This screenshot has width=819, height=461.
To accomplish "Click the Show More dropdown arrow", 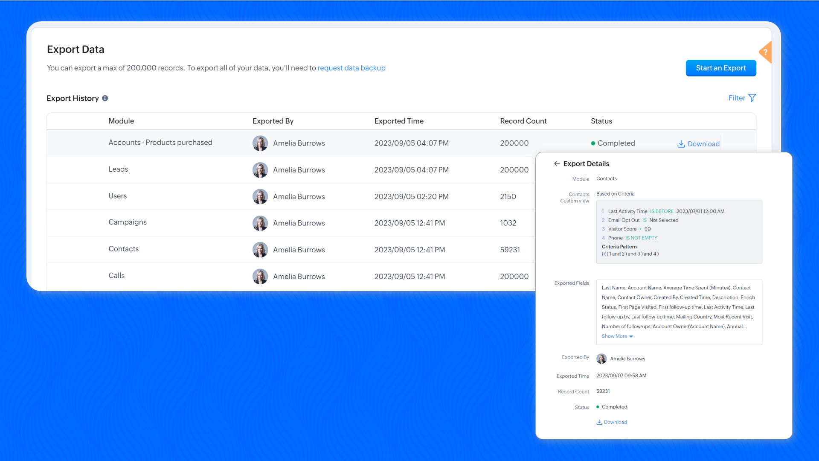I will [631, 336].
